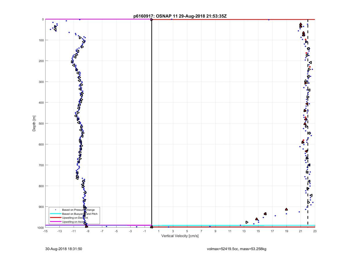Click the "Vertical Velocity [cm/s]" x-axis label
The width and height of the screenshot is (348, 256).
click(180, 236)
